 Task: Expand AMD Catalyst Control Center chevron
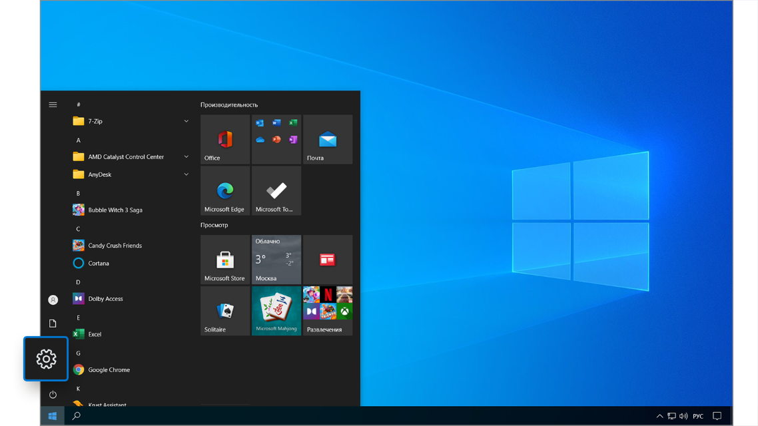[x=186, y=156]
